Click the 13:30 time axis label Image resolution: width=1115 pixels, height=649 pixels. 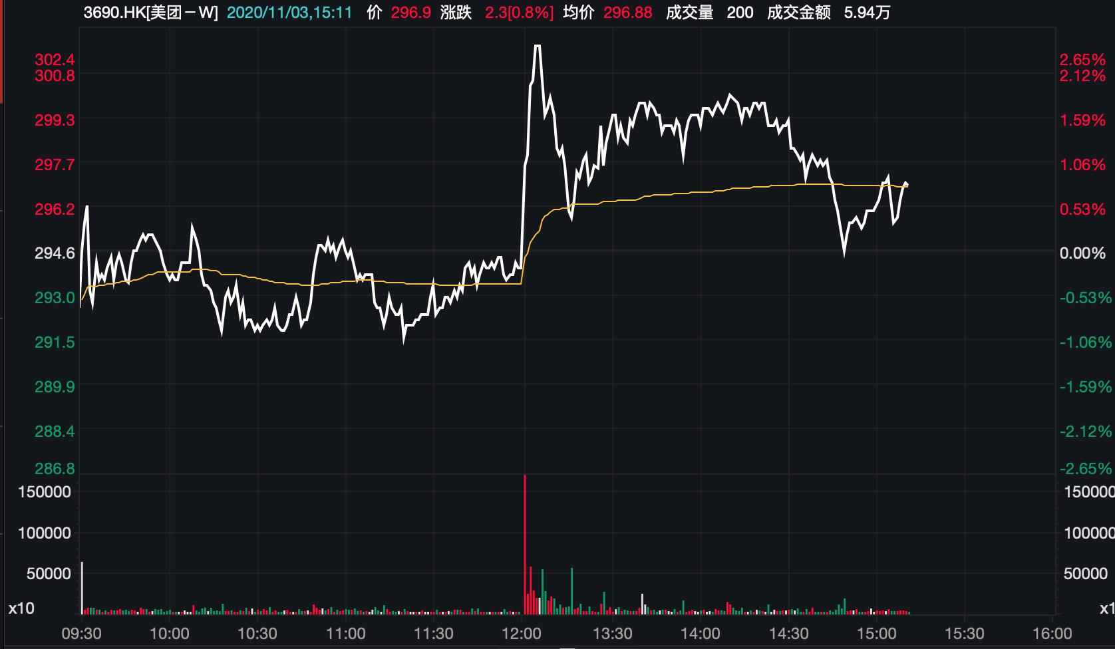coord(613,634)
